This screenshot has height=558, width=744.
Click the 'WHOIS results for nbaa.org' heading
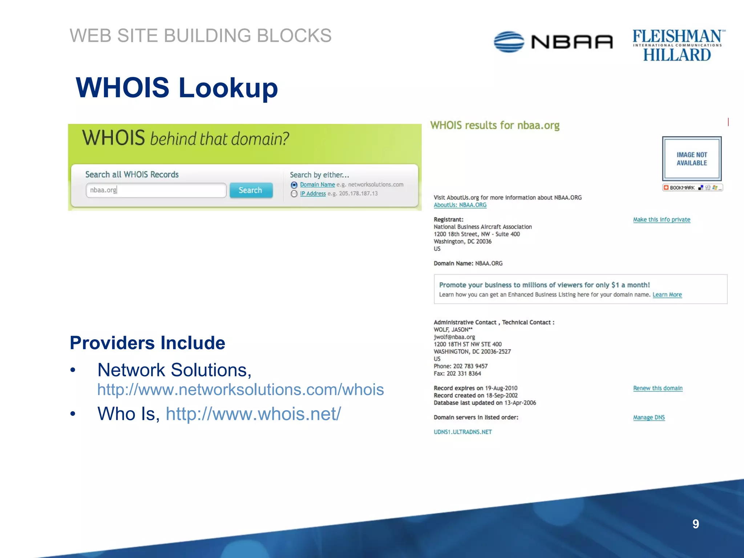click(495, 125)
